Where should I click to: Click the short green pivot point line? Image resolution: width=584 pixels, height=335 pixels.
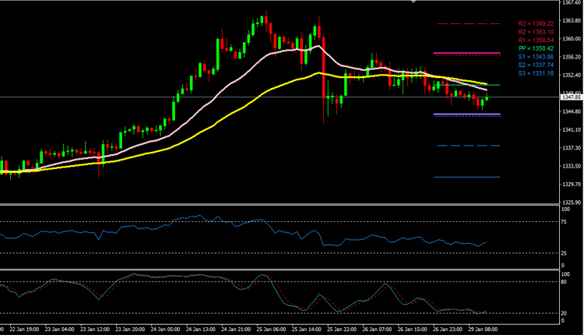point(494,84)
